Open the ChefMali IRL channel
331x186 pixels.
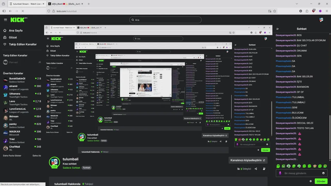pos(22,148)
